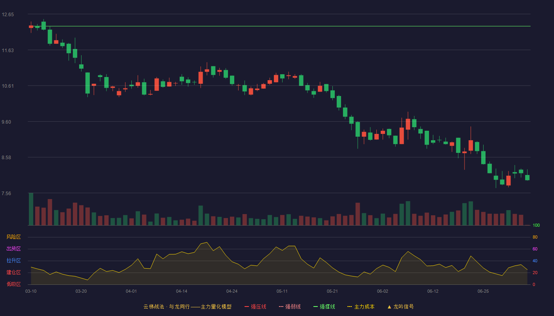Click the 04-24 date label
The width and height of the screenshot is (554, 316).
tap(232, 291)
